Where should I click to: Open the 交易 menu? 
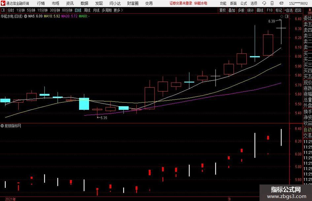[x=149, y=3]
